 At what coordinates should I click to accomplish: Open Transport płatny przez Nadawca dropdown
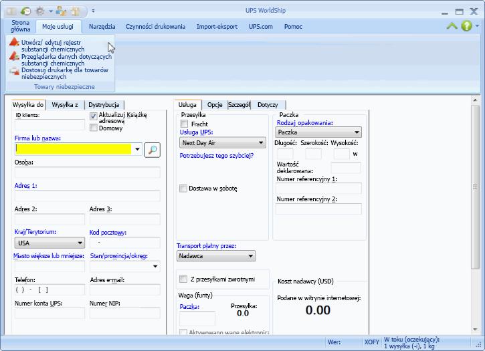point(216,256)
